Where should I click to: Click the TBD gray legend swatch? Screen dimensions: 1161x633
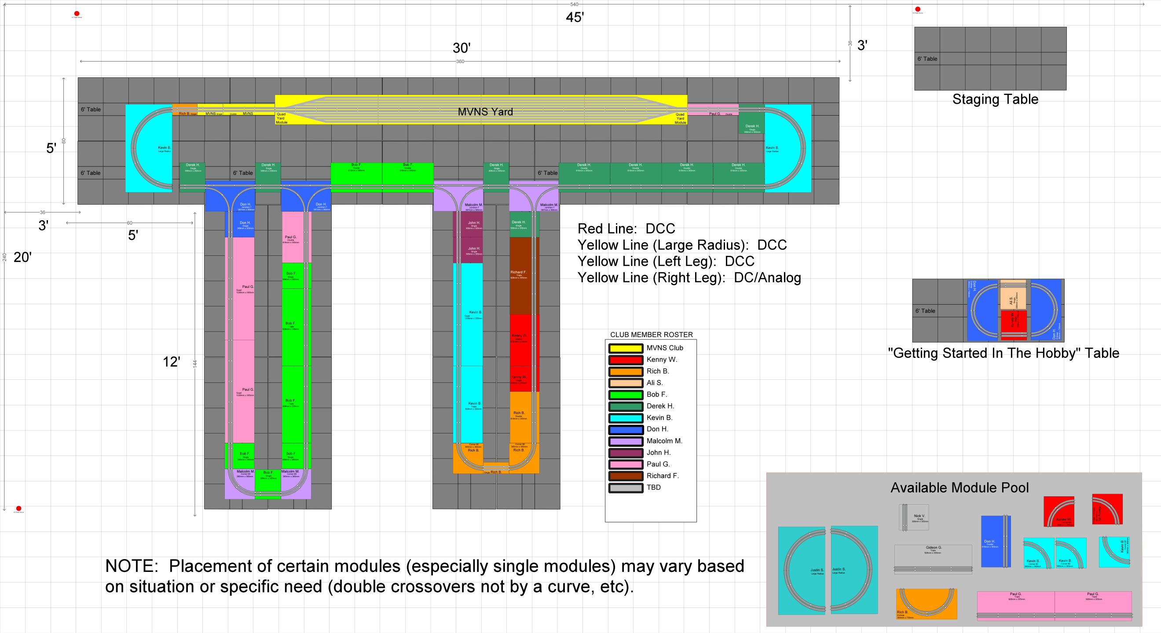pyautogui.click(x=625, y=487)
